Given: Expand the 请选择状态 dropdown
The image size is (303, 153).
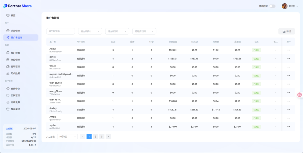Looking at the screenshot, I should [90, 31].
